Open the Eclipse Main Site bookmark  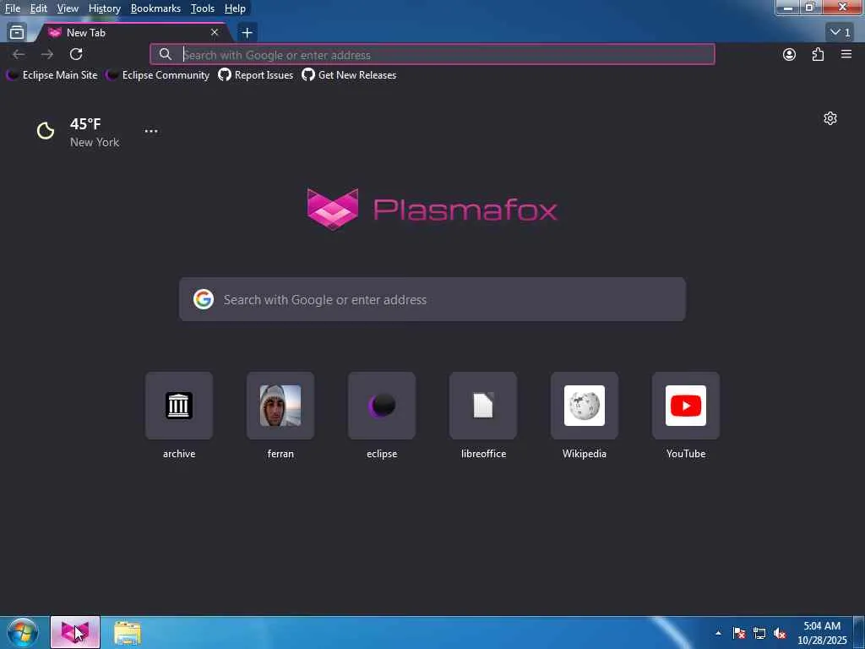[x=52, y=75]
